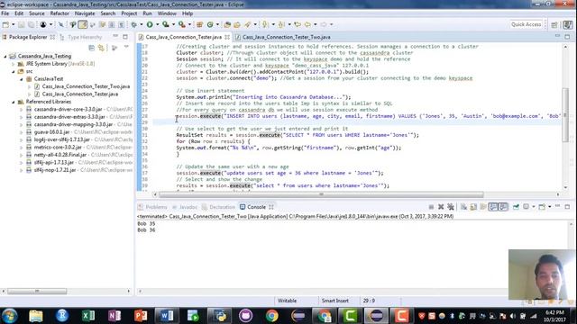The height and width of the screenshot is (324, 577).
Task: Clear the Console output icon
Action: (x=464, y=207)
